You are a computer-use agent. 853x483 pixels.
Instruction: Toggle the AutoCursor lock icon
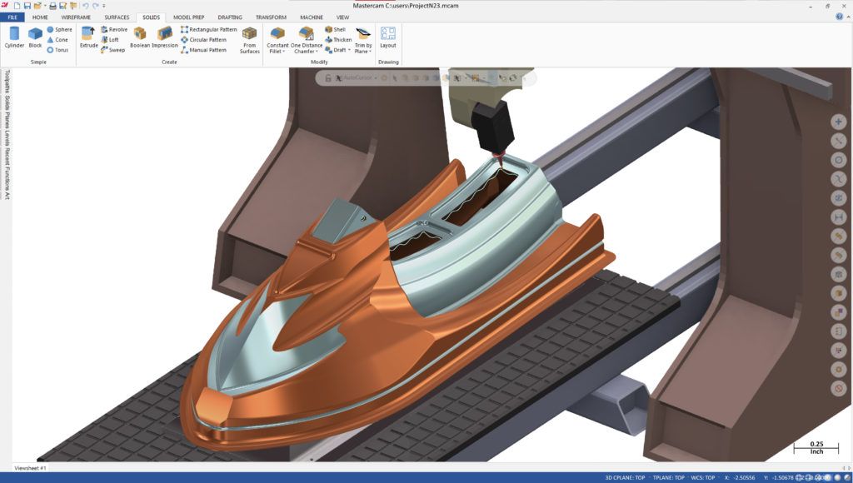click(328, 77)
